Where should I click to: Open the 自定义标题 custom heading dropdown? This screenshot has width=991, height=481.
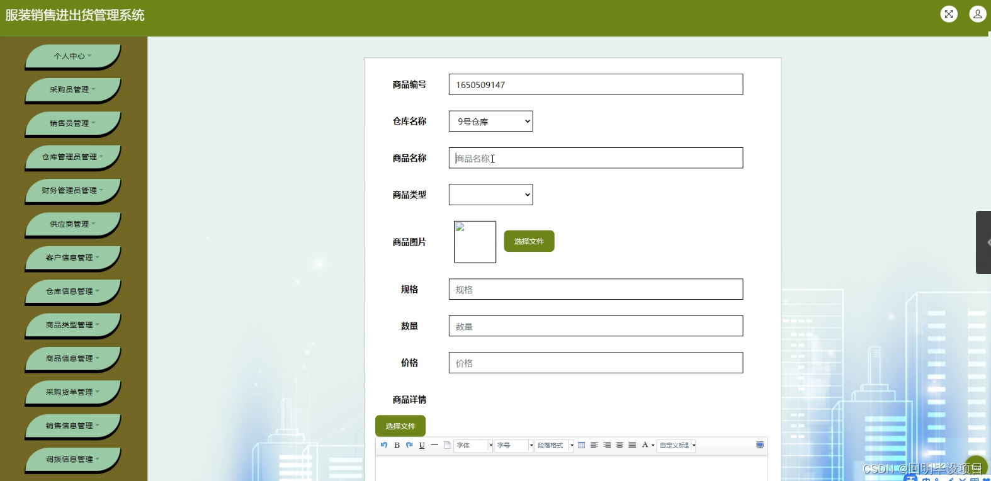677,445
